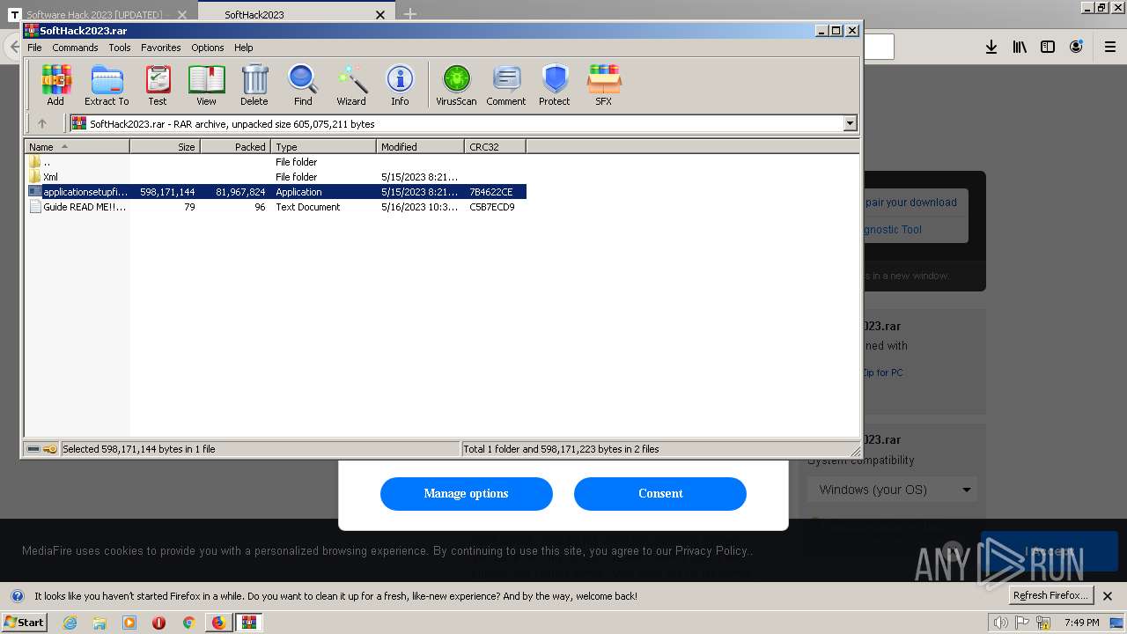The image size is (1127, 634).
Task: Click the status bar drive icon
Action: click(33, 449)
